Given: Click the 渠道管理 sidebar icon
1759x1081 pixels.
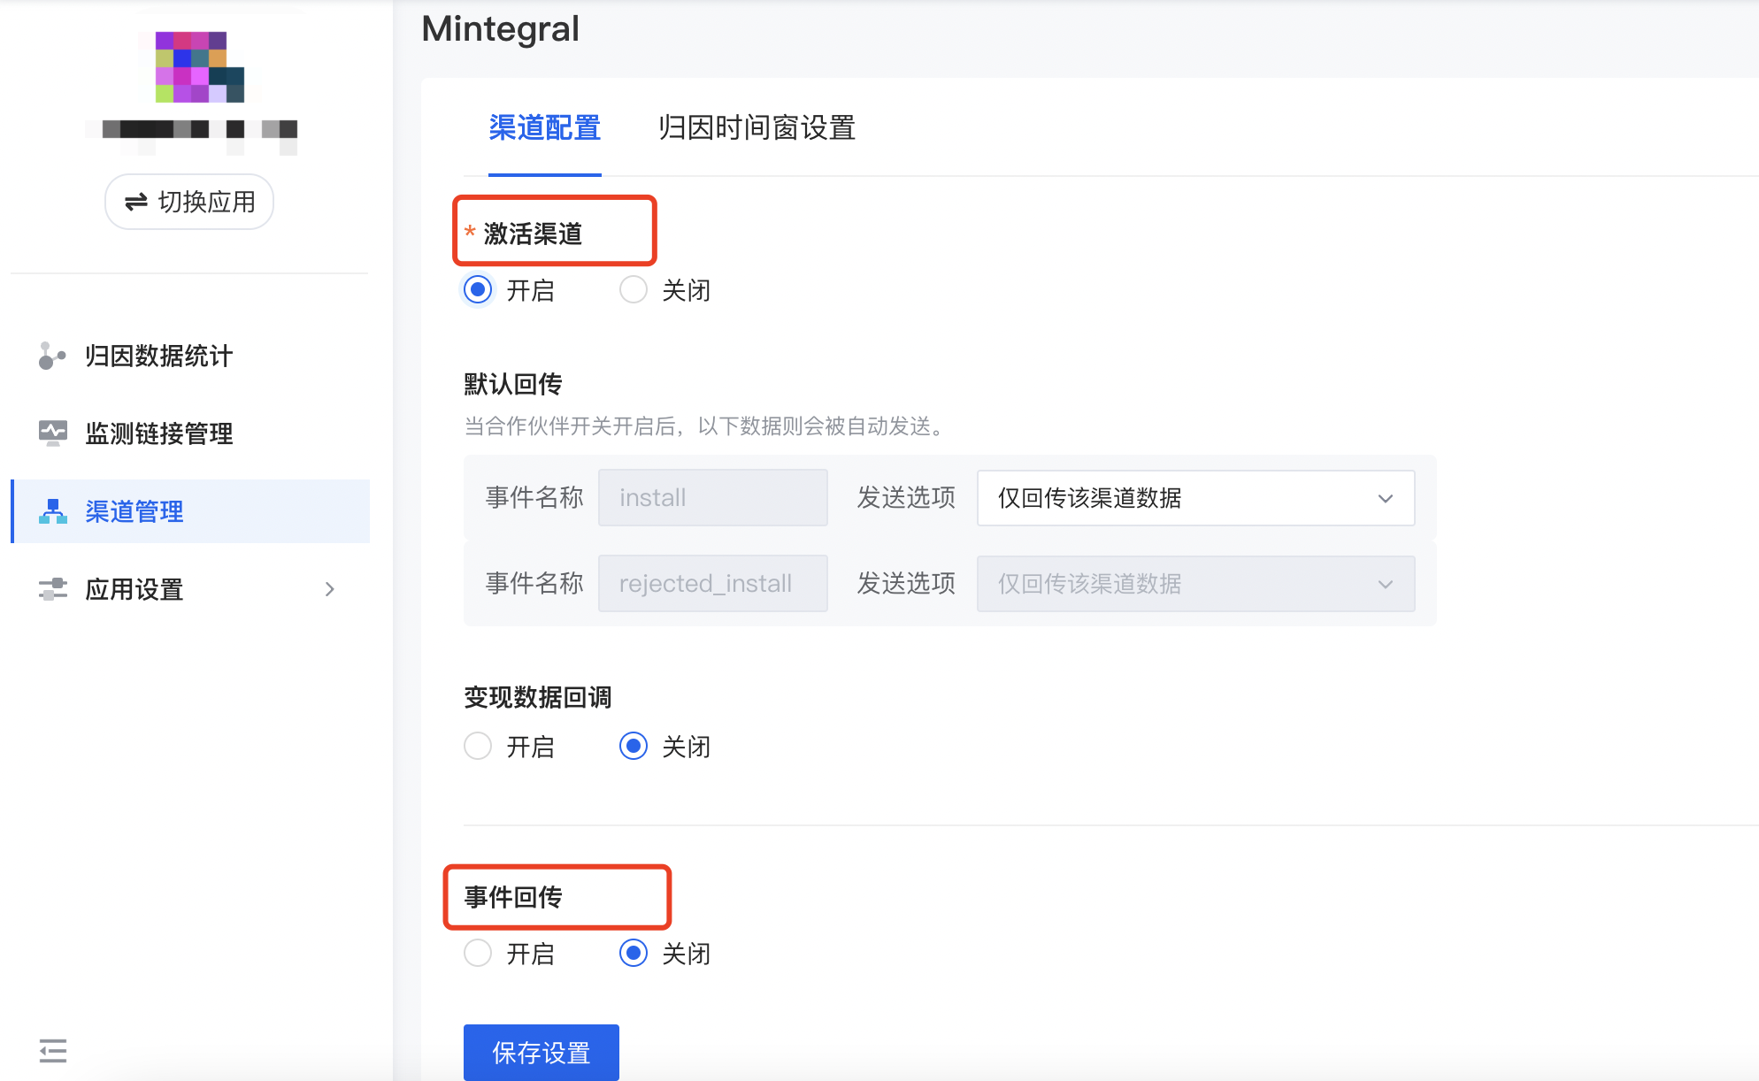Looking at the screenshot, I should coord(52,510).
